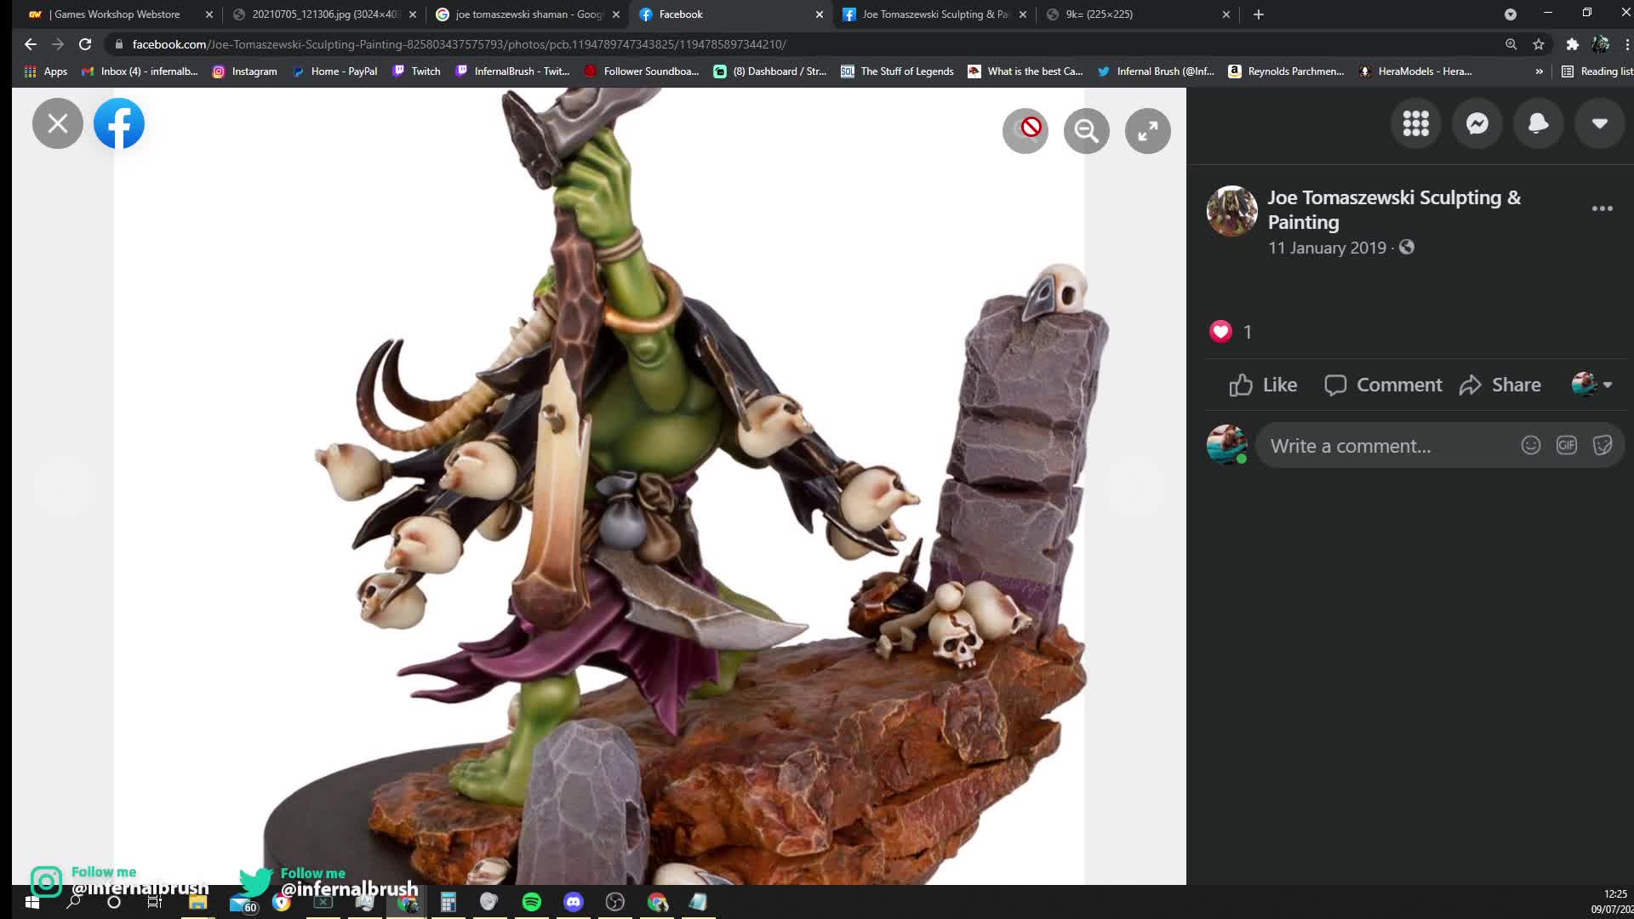
Task: Open HeraModels bookmark
Action: [x=1415, y=71]
